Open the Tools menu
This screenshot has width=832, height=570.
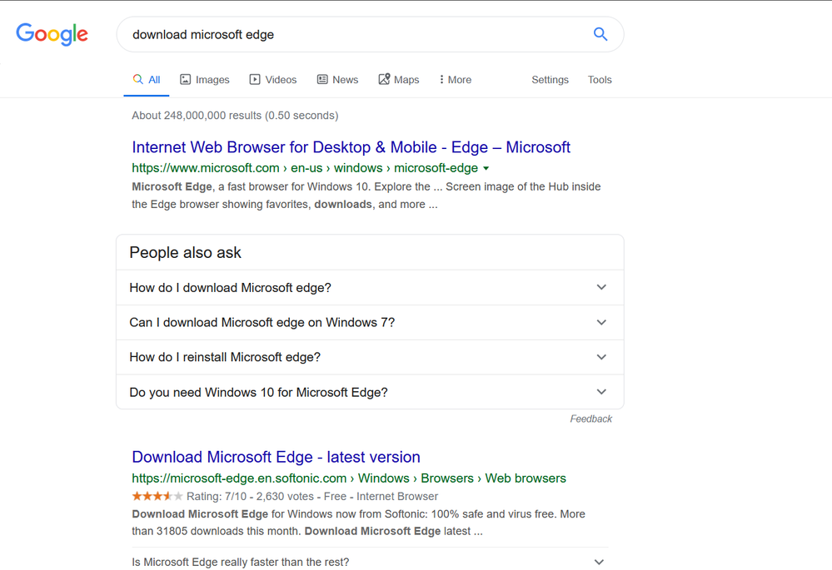coord(600,80)
